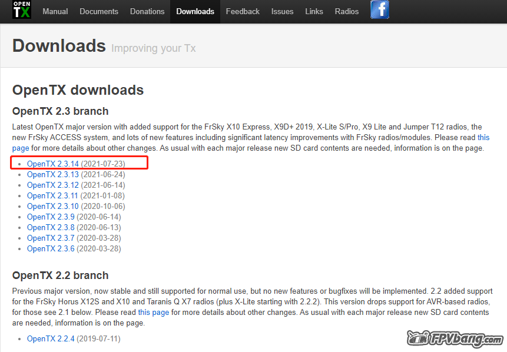This screenshot has height=352, width=507.
Task: Open the OpenTX 2.3.6 download link
Action: 51,249
